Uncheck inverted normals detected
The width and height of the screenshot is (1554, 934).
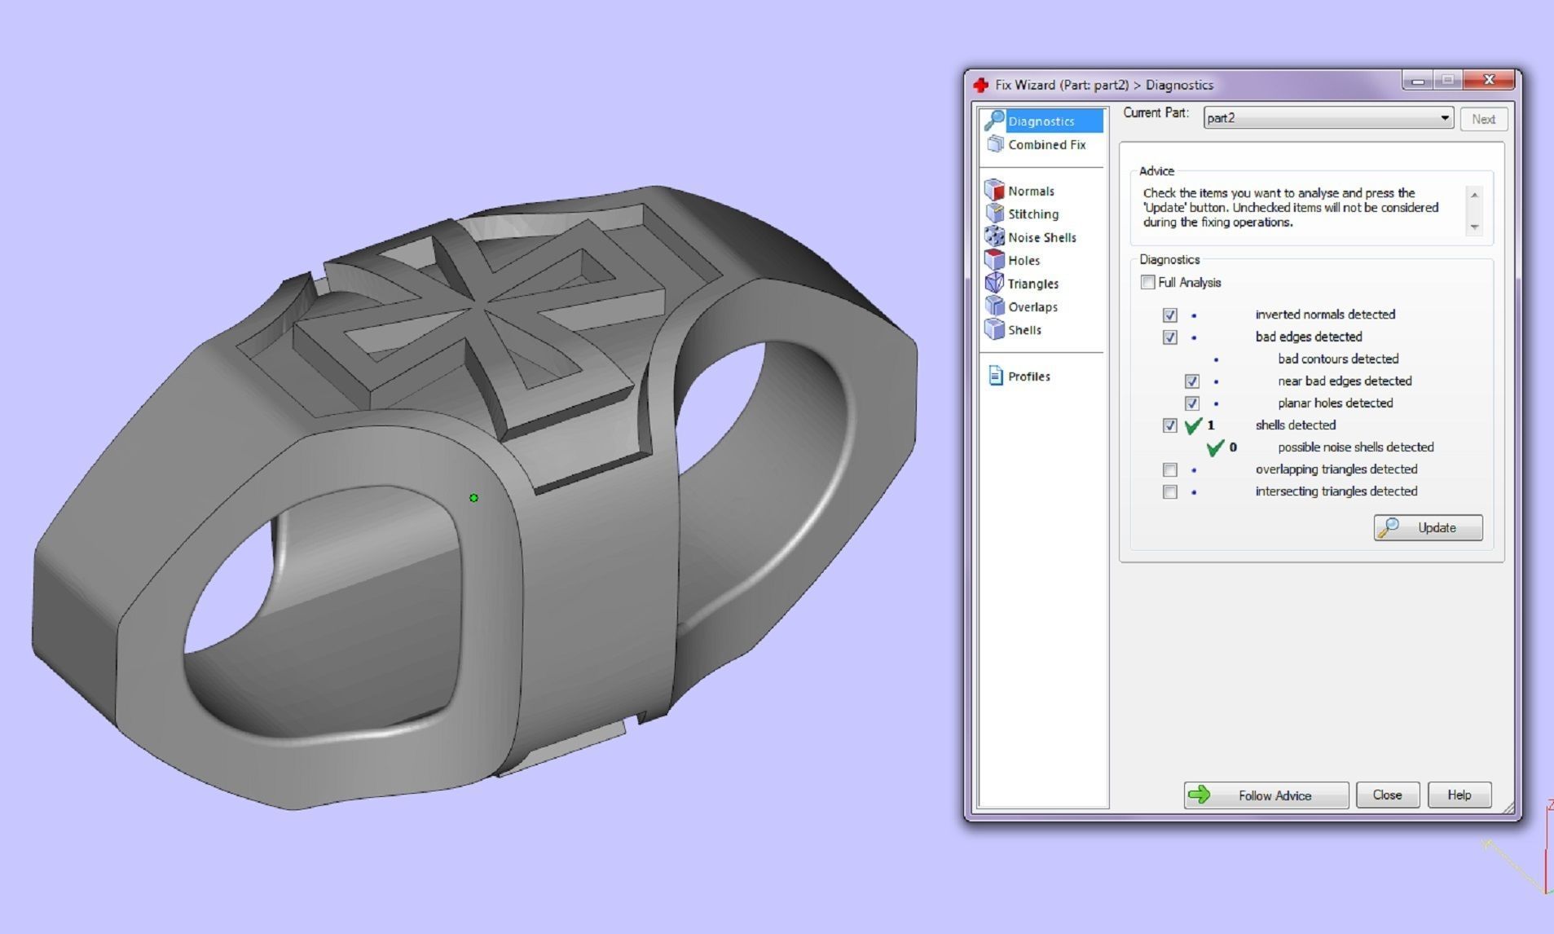coord(1170,315)
